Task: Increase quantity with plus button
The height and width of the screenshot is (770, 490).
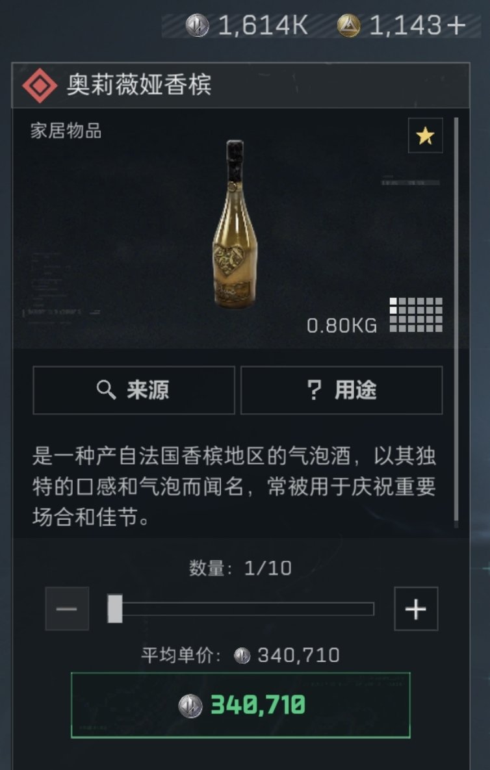Action: point(416,609)
